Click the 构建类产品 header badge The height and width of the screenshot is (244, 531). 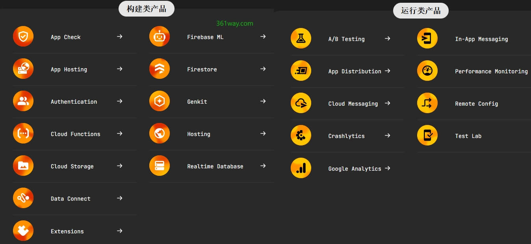coord(146,8)
